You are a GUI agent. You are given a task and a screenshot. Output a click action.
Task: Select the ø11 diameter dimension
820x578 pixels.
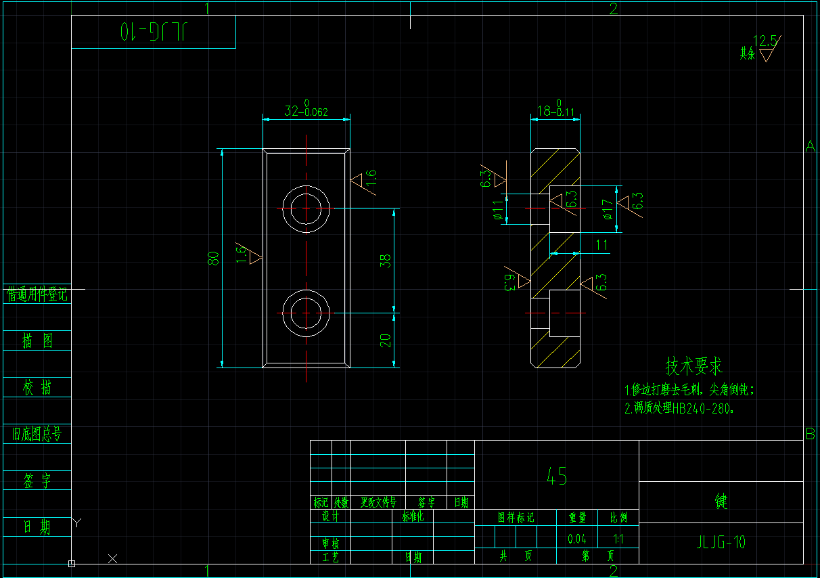pos(499,209)
